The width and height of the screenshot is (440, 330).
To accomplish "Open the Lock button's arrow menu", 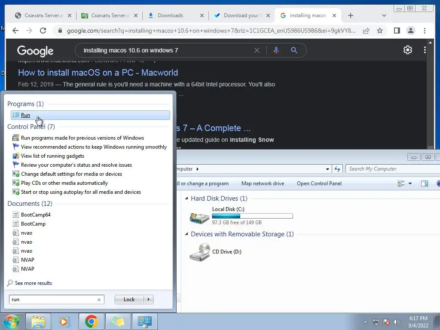I will coord(148,299).
